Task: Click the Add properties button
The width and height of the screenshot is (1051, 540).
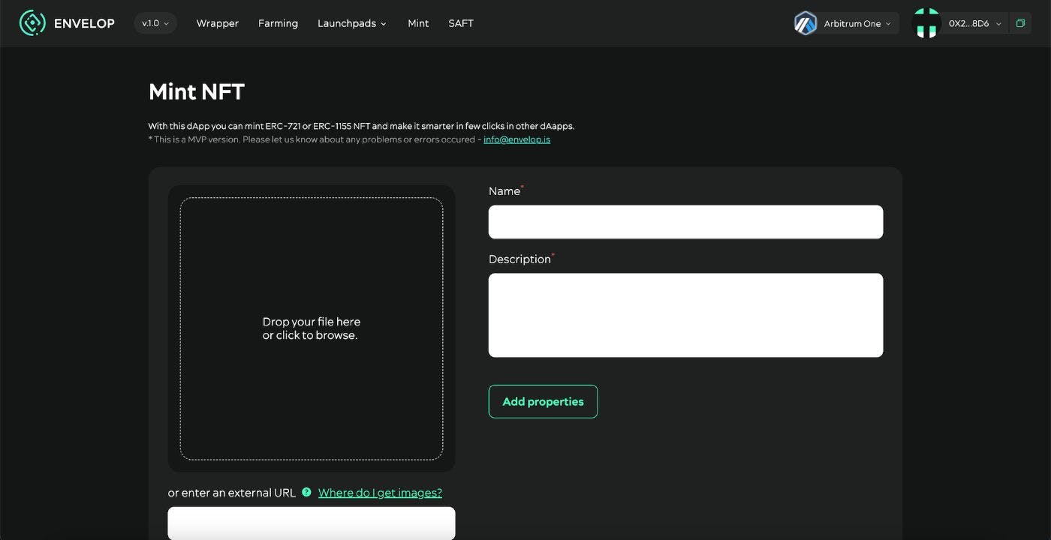Action: coord(543,401)
